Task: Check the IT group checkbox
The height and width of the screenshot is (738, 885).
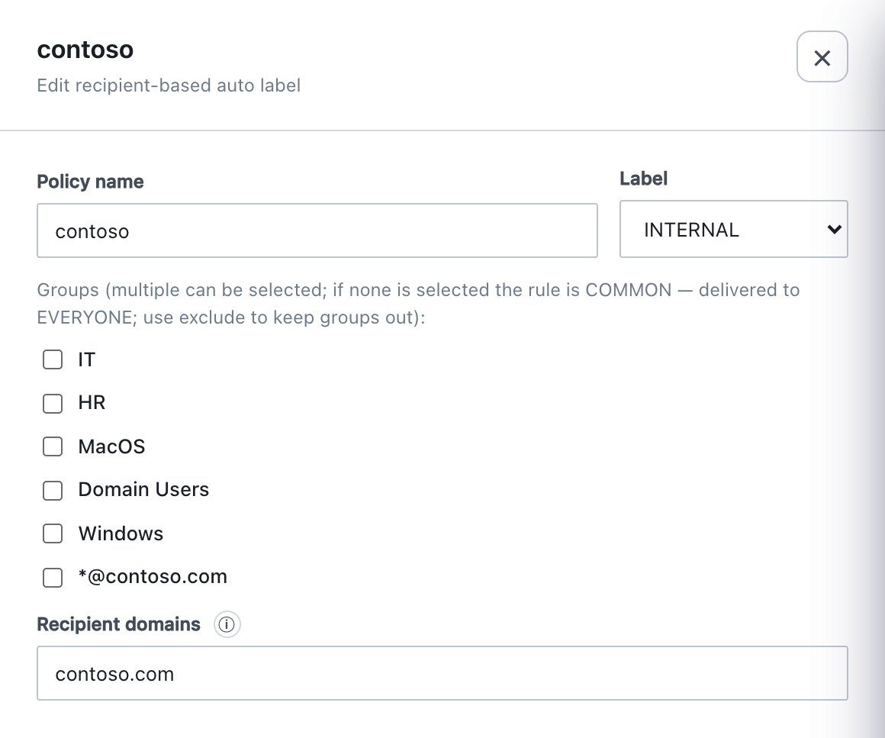Action: click(53, 359)
